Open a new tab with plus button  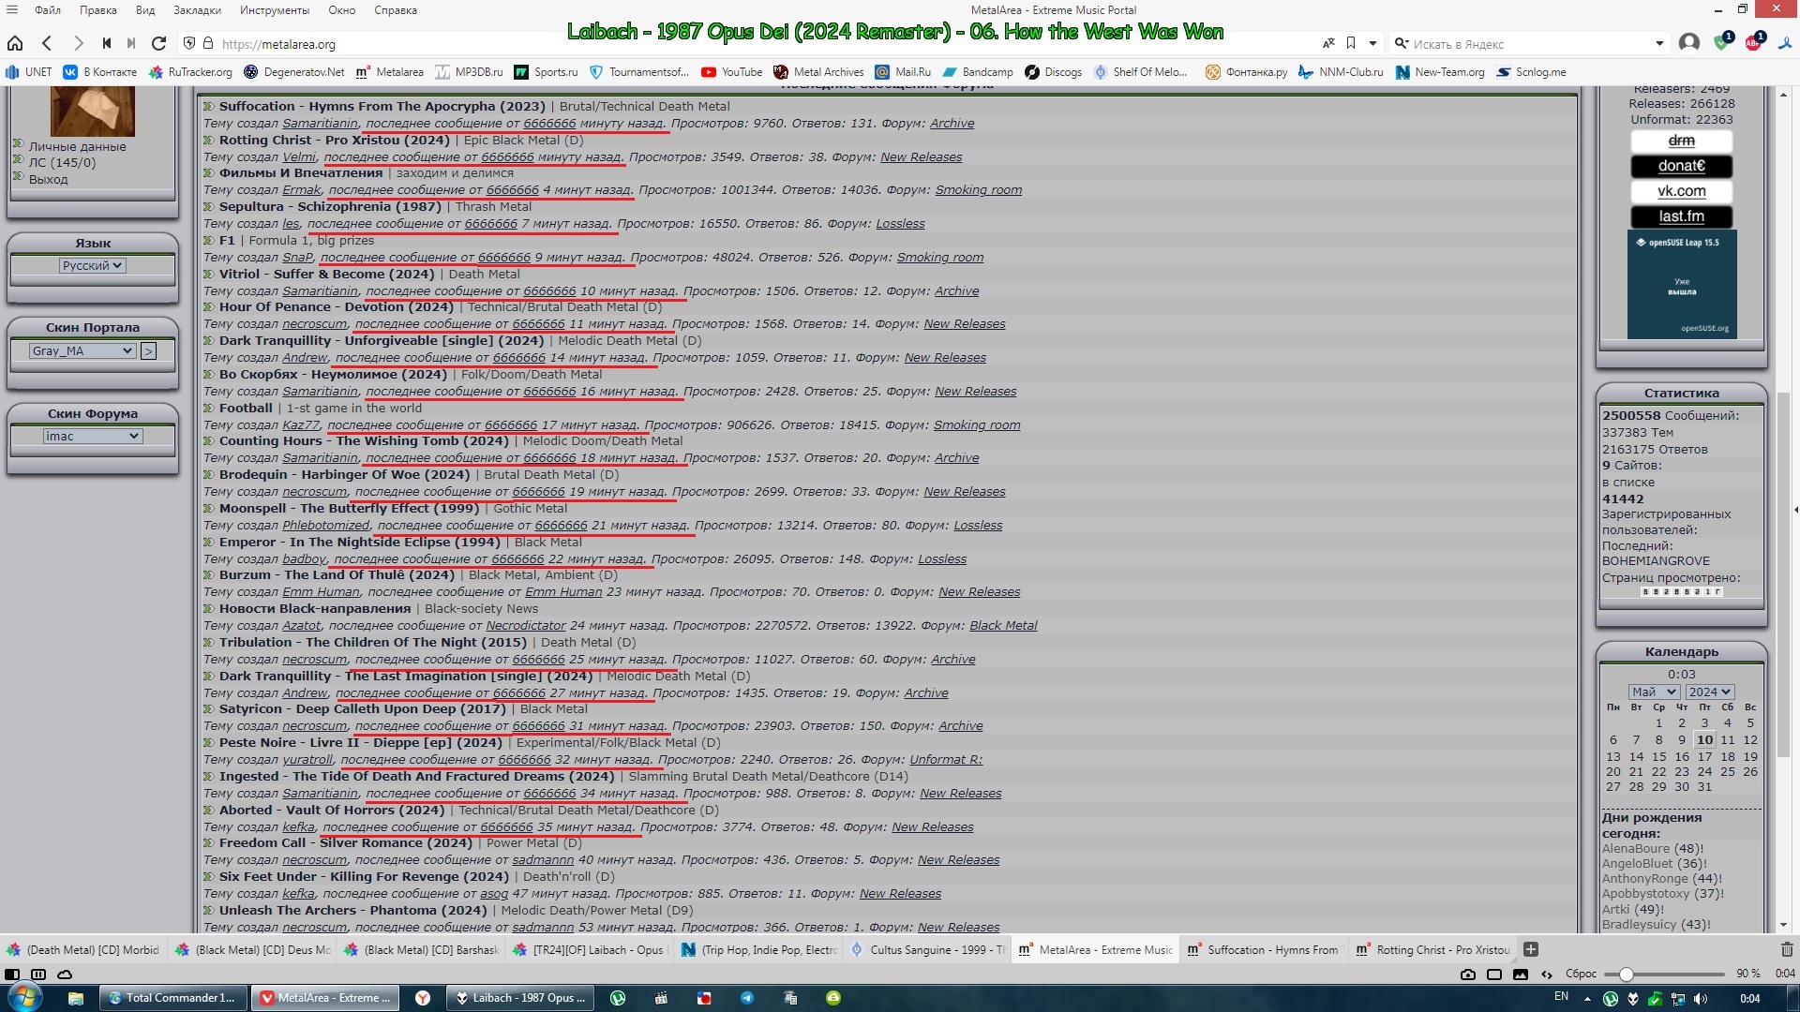1531,949
